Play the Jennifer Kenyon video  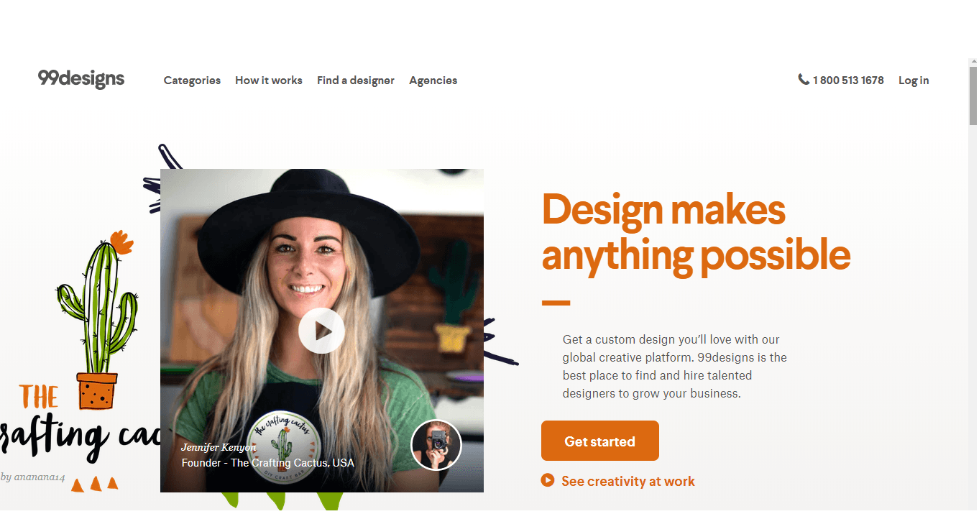tap(322, 331)
